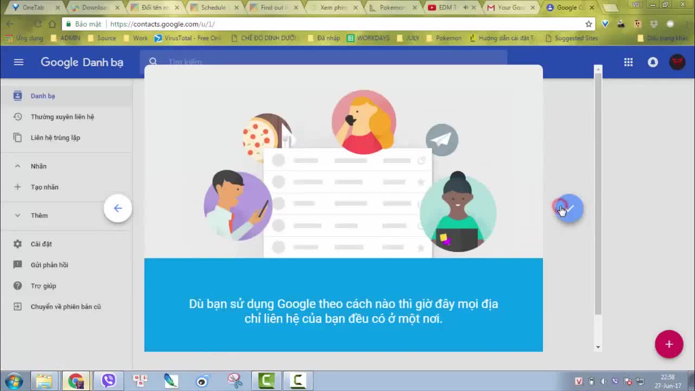Click the Gửi phản hồi feedback icon

pos(17,264)
